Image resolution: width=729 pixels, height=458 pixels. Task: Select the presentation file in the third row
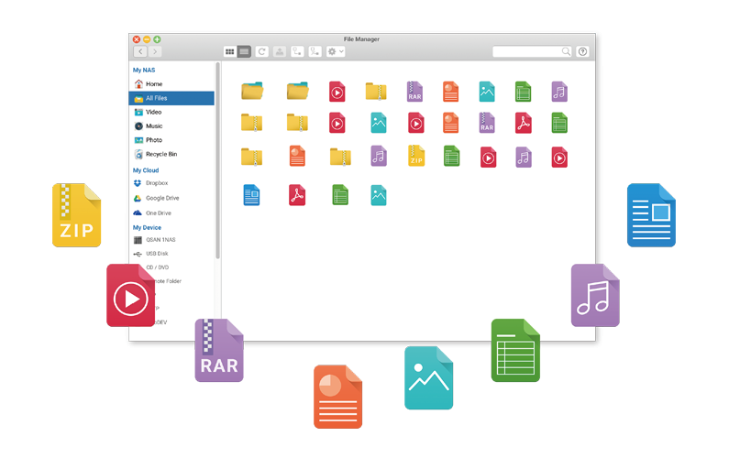pos(297,156)
